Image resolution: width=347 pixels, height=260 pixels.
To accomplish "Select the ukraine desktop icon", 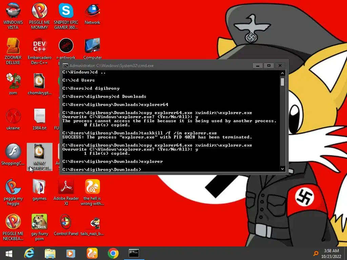I will (x=13, y=119).
